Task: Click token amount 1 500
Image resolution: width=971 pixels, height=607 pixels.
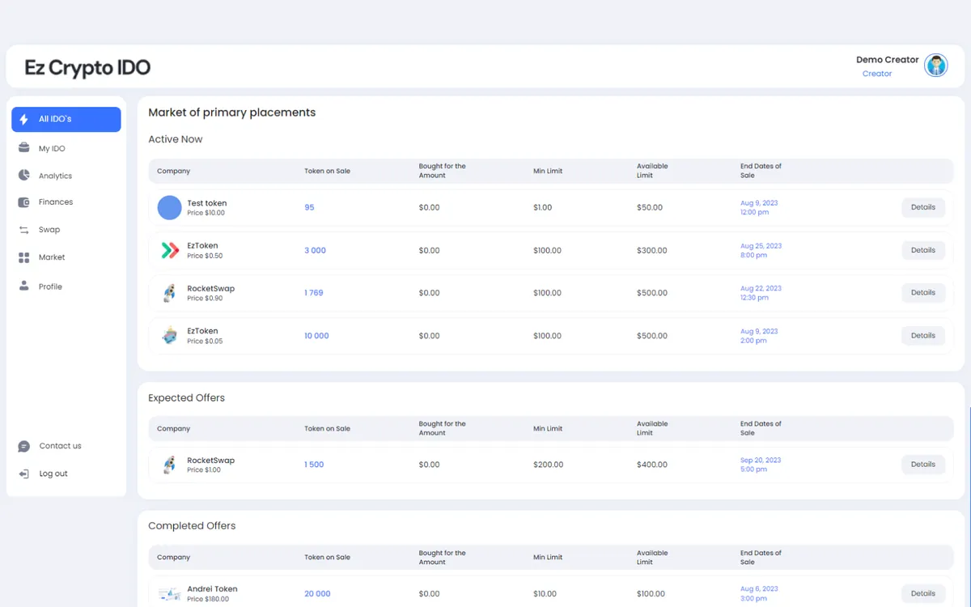Action: tap(314, 465)
